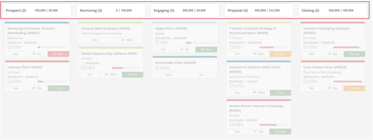Click activity pulse icon on Nestle Winter Warmer card
The image size is (373, 140).
tap(255, 131)
